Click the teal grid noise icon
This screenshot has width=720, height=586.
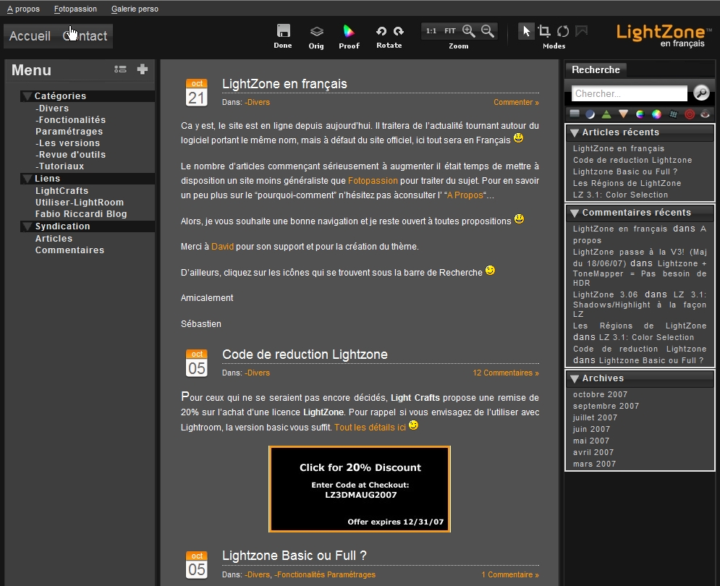coord(673,114)
